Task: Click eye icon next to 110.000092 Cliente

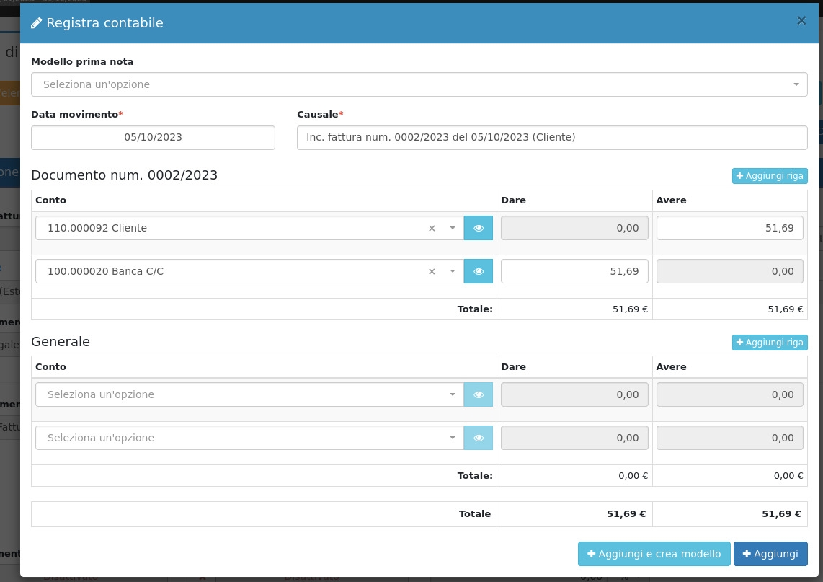Action: (x=478, y=228)
